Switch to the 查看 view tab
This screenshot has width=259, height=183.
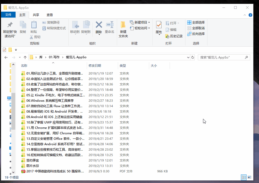(50, 15)
